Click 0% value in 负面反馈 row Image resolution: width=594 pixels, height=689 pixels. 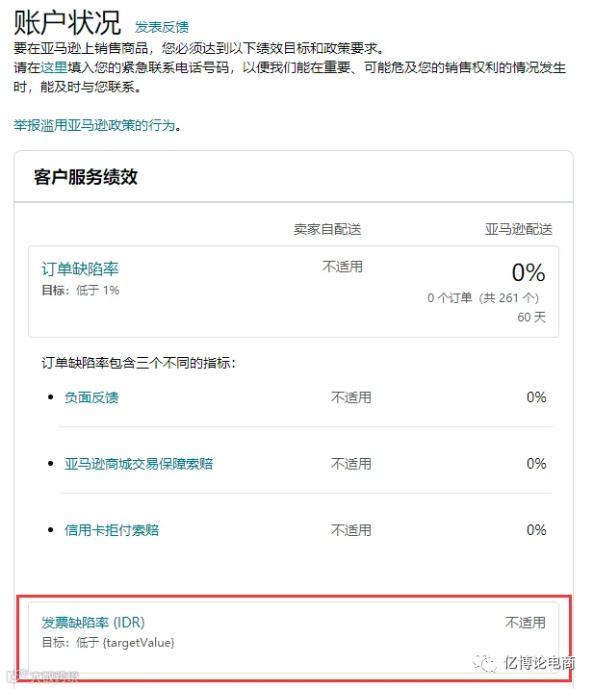click(x=536, y=397)
